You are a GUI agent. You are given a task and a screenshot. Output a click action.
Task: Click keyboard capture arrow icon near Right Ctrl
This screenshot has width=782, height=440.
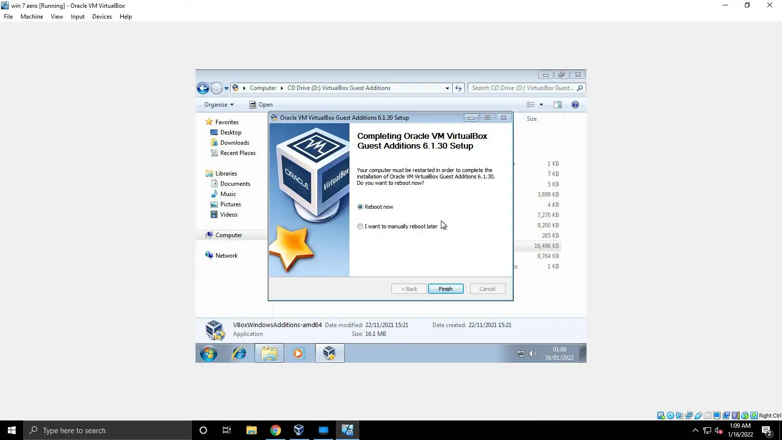754,416
